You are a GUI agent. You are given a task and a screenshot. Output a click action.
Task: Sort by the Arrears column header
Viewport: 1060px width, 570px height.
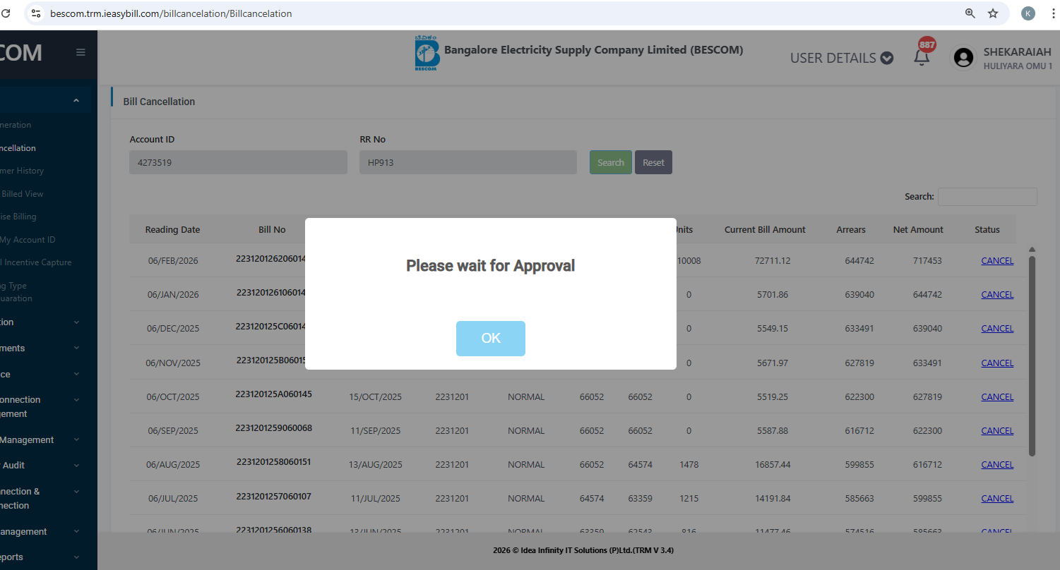[x=851, y=229]
